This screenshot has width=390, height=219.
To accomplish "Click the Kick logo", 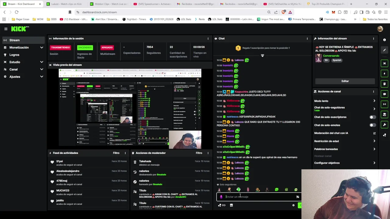I will tap(19, 29).
